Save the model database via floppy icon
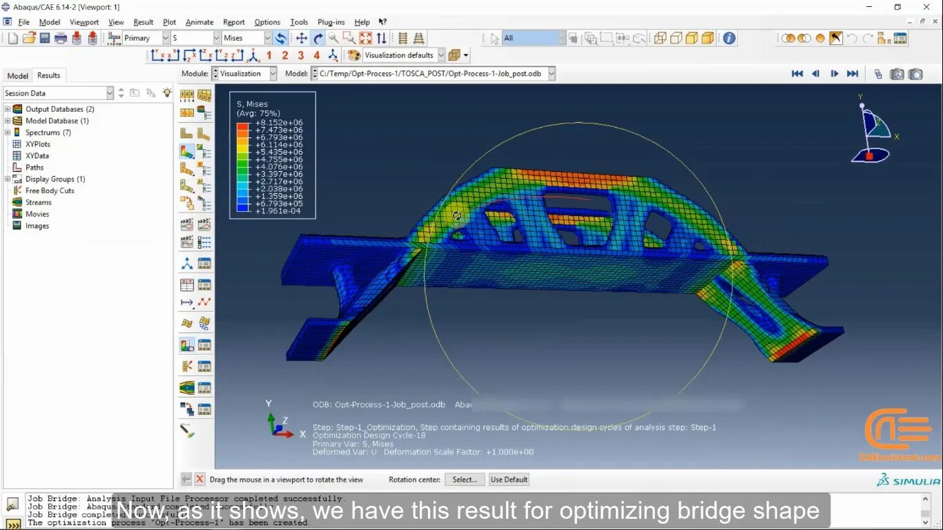This screenshot has height=530, width=943. pyautogui.click(x=45, y=38)
